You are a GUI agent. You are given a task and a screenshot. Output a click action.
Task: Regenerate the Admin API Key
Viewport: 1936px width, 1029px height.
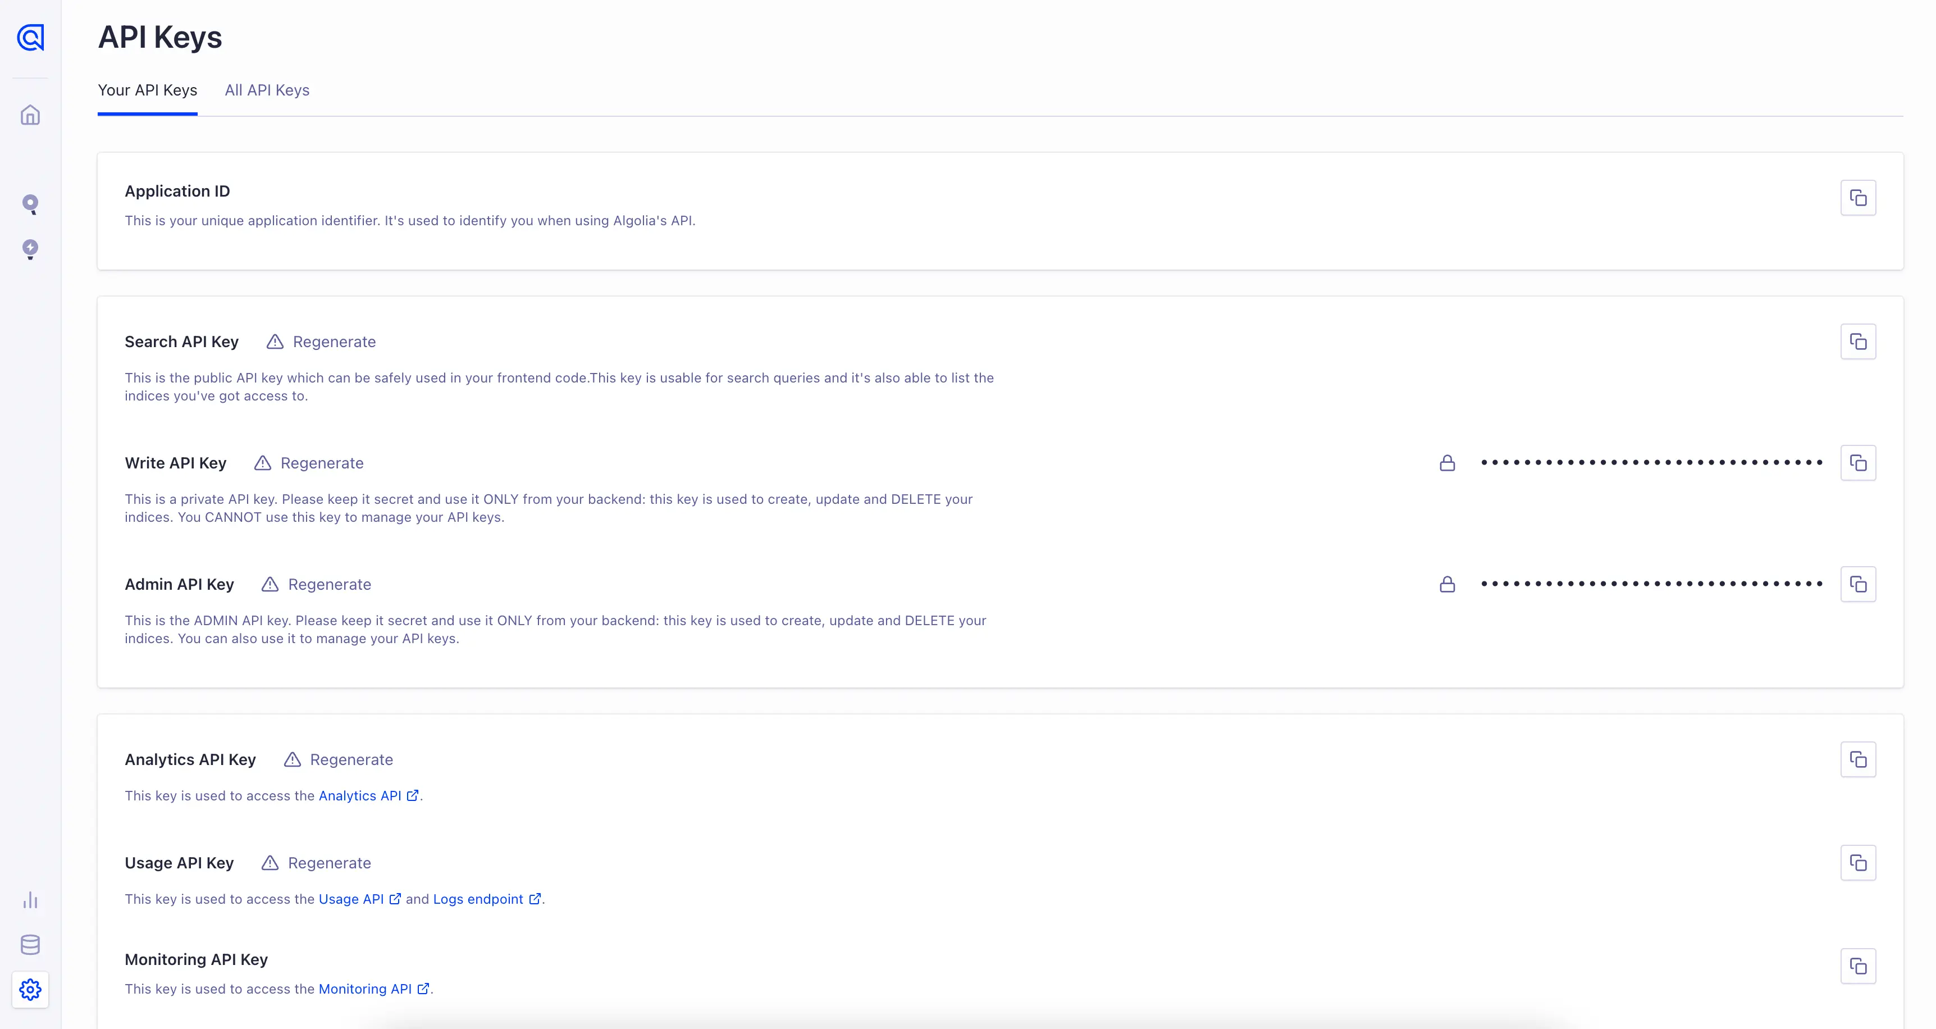click(x=329, y=584)
